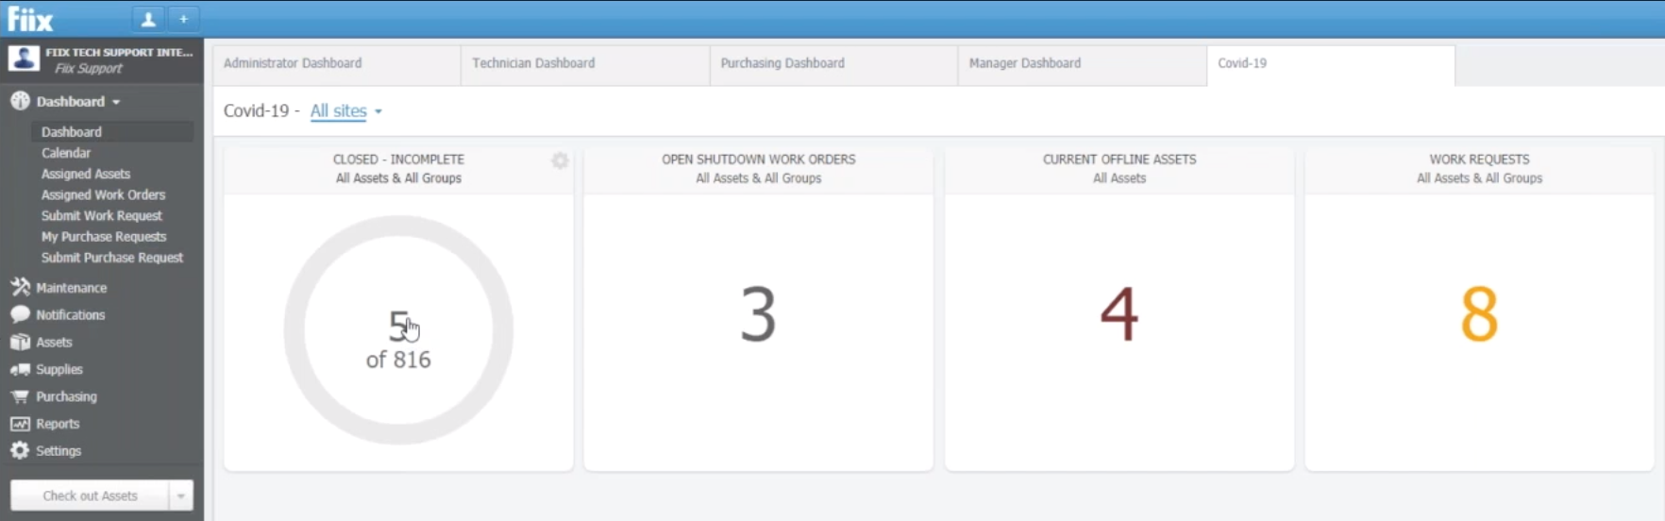This screenshot has height=521, width=1665.
Task: Open Assigned Assets in sidebar
Action: point(86,174)
